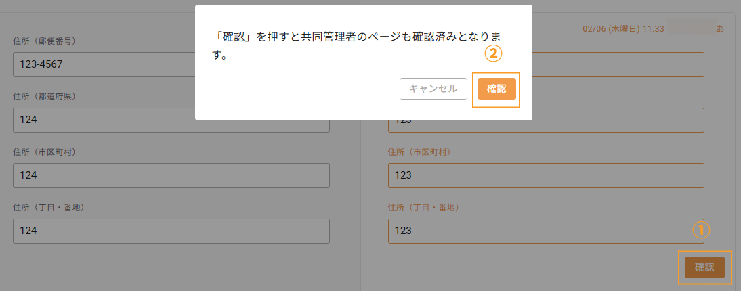Screen dimensions: 741x291
Task: Click the 02/06 (木曜日) 11:33 timestamp
Action: pos(624,29)
